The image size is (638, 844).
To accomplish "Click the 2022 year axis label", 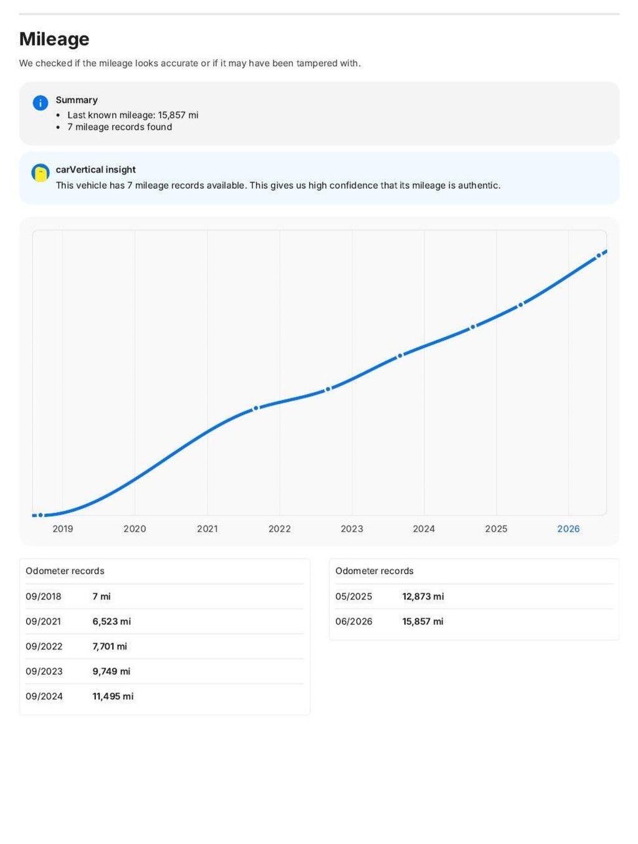I will (x=280, y=529).
